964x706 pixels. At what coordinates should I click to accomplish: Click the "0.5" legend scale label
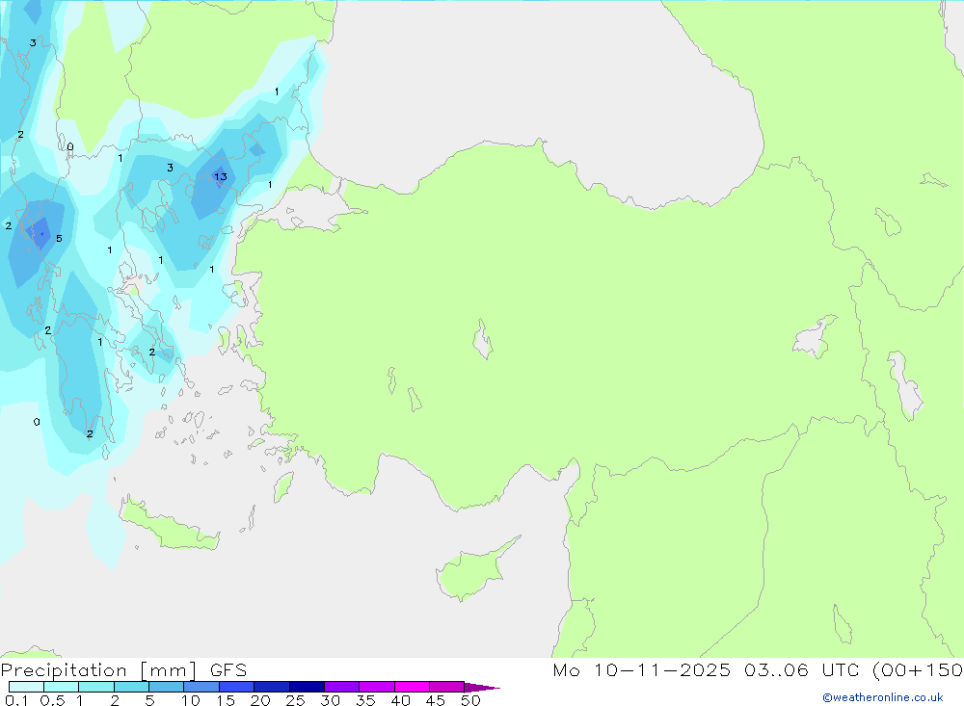52,700
